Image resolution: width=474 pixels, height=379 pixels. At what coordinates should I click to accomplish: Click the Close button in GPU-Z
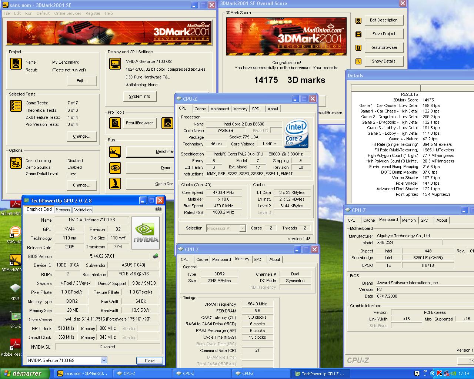[x=150, y=360]
